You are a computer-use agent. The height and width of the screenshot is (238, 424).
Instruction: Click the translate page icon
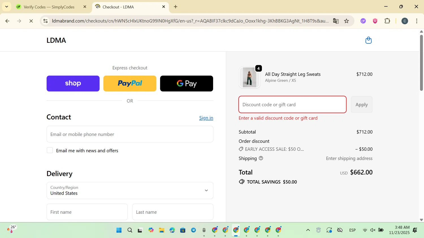[336, 21]
